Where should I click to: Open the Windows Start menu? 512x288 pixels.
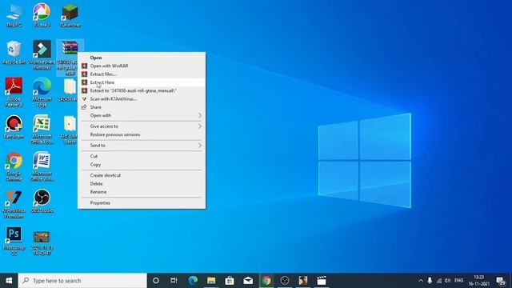(9, 281)
